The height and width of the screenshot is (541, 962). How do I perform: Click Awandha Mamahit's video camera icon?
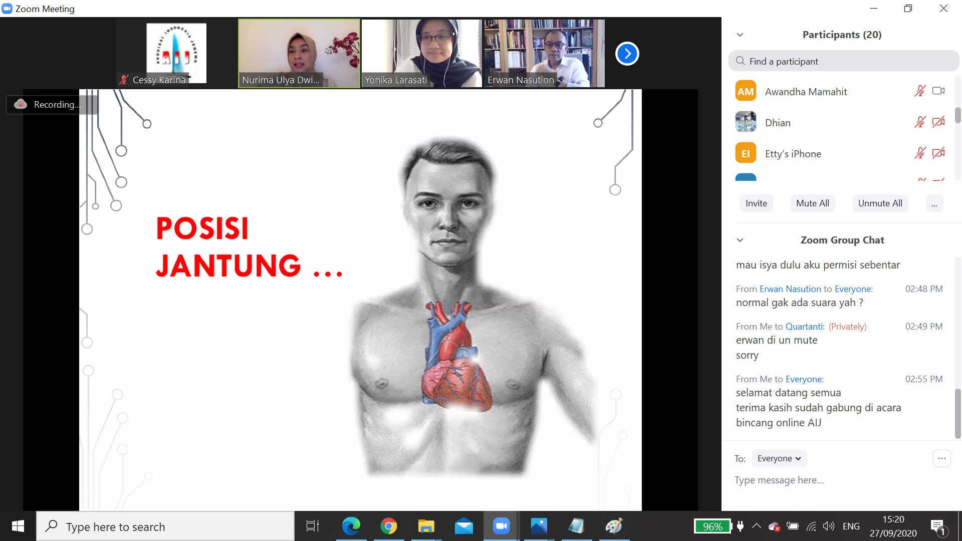[x=938, y=91]
